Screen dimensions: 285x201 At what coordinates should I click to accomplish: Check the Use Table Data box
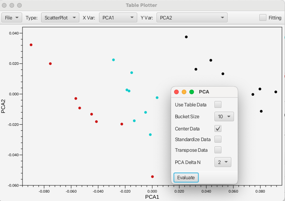[218, 105]
